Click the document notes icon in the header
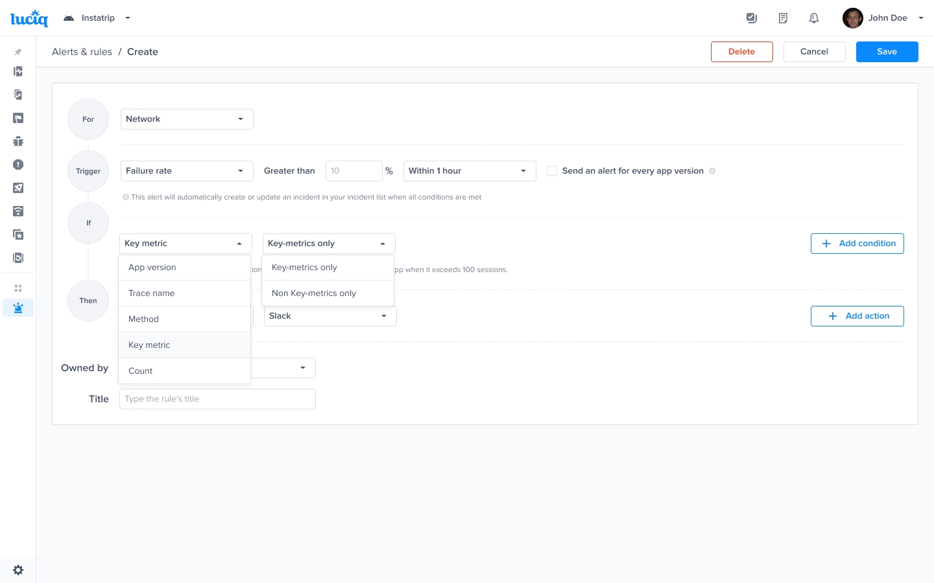 pos(783,18)
